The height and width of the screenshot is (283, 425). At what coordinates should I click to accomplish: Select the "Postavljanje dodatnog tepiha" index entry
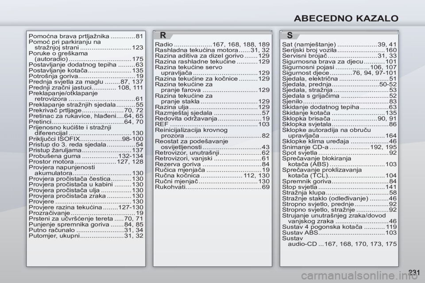tap(86, 65)
